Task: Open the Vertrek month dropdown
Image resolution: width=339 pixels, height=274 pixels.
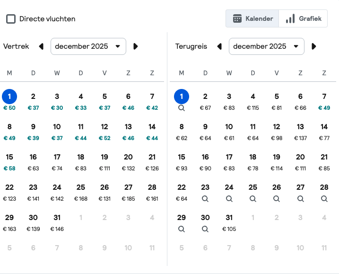Action: point(88,46)
